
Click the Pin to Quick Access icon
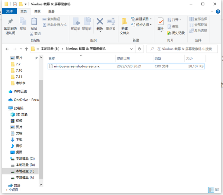click(10, 23)
